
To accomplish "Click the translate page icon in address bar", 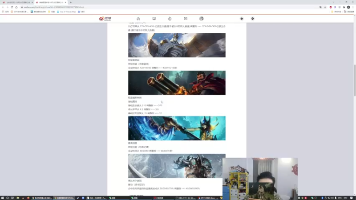I will click(320, 7).
